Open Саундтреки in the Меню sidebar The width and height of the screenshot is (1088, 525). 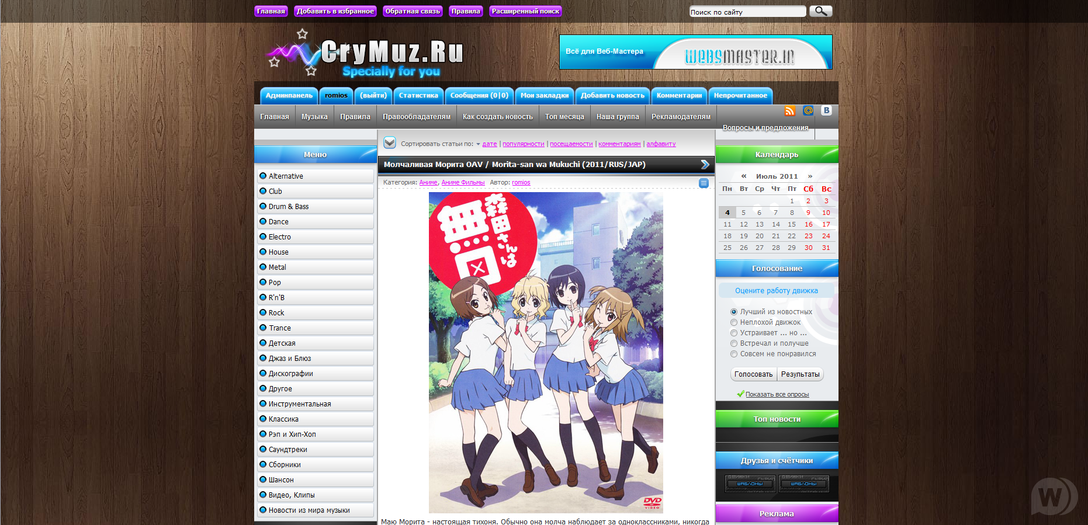(x=316, y=450)
